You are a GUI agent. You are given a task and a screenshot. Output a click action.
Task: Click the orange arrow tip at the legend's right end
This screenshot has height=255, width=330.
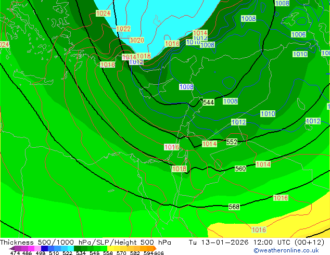tap(155, 248)
